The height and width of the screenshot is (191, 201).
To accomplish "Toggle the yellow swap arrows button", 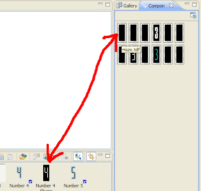I will click(x=91, y=157).
